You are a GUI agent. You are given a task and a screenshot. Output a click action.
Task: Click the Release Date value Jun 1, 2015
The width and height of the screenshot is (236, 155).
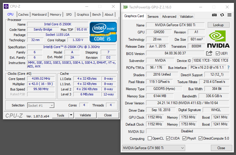coord(157,46)
